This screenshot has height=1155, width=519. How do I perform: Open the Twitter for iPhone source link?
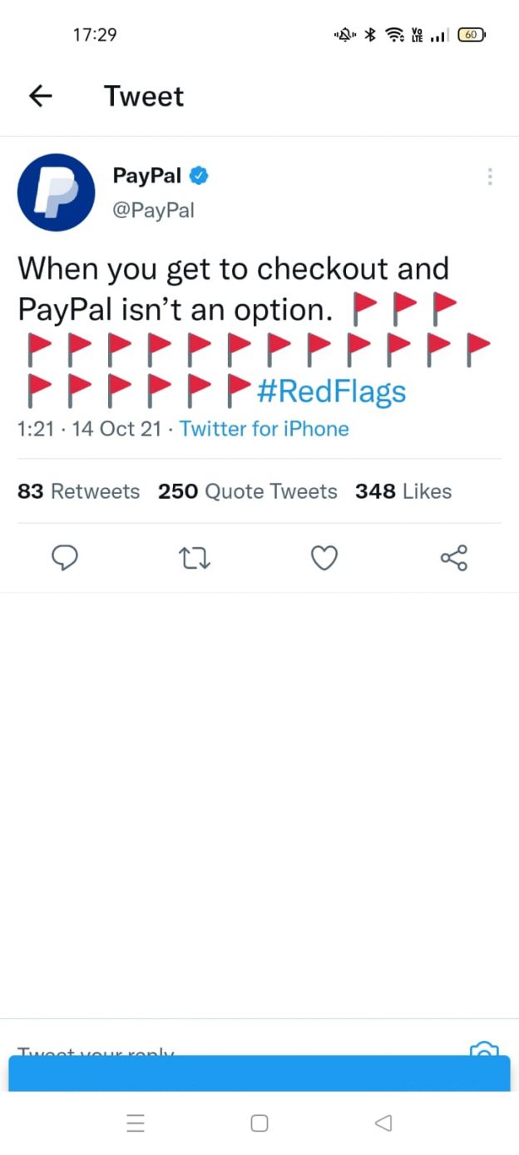(264, 429)
